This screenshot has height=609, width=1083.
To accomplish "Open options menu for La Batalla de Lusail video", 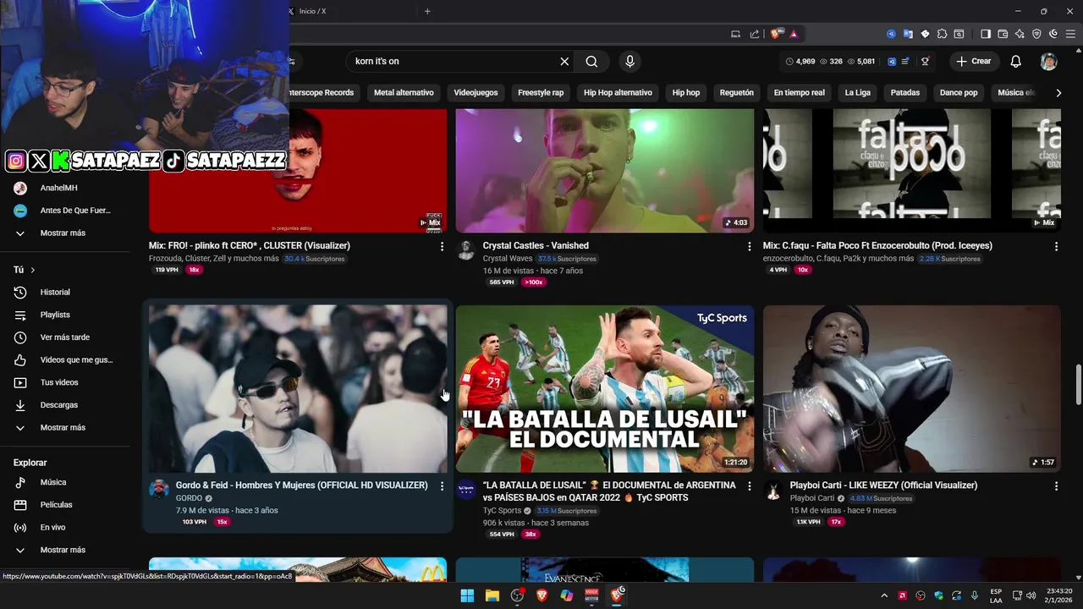I will (749, 486).
